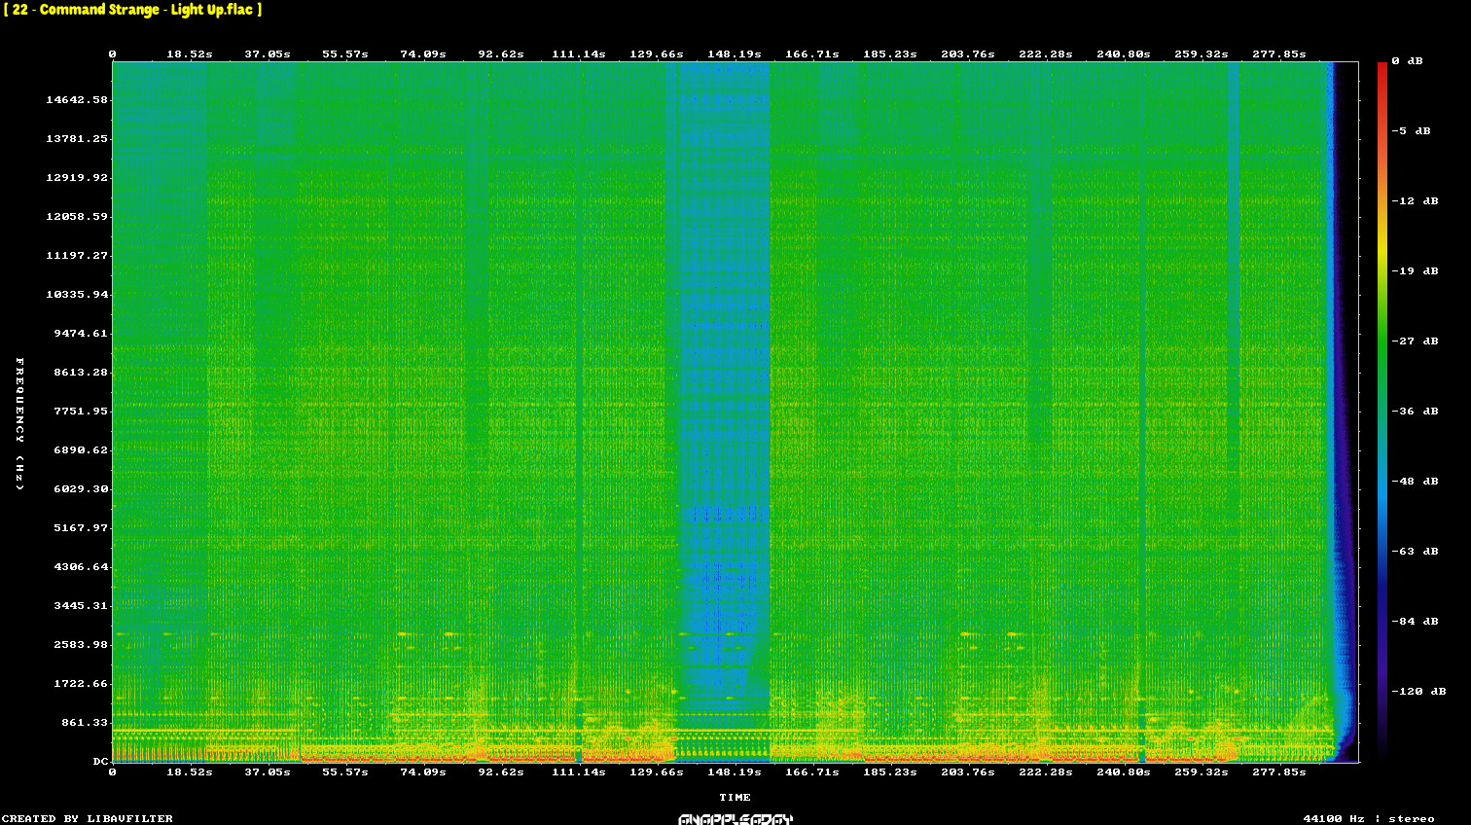Click the '-120 dB' label on the color scale
Image resolution: width=1471 pixels, height=825 pixels.
pyautogui.click(x=1418, y=692)
